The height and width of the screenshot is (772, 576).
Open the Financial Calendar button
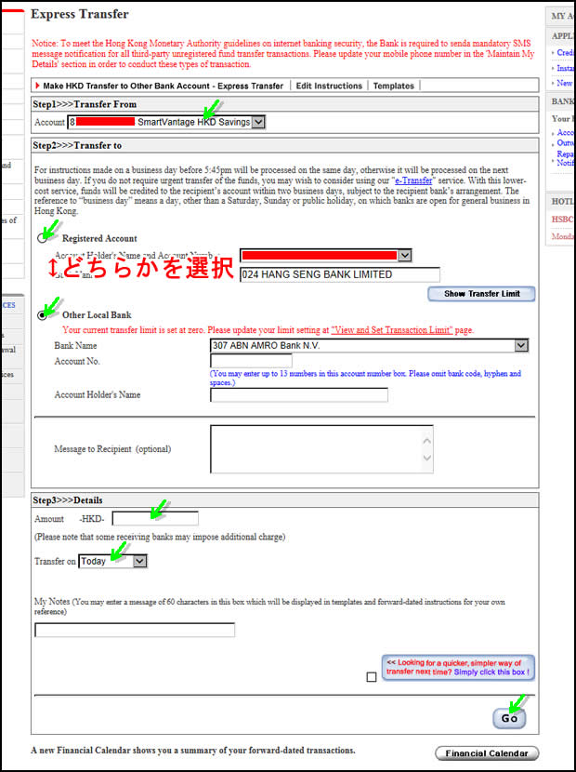(487, 753)
